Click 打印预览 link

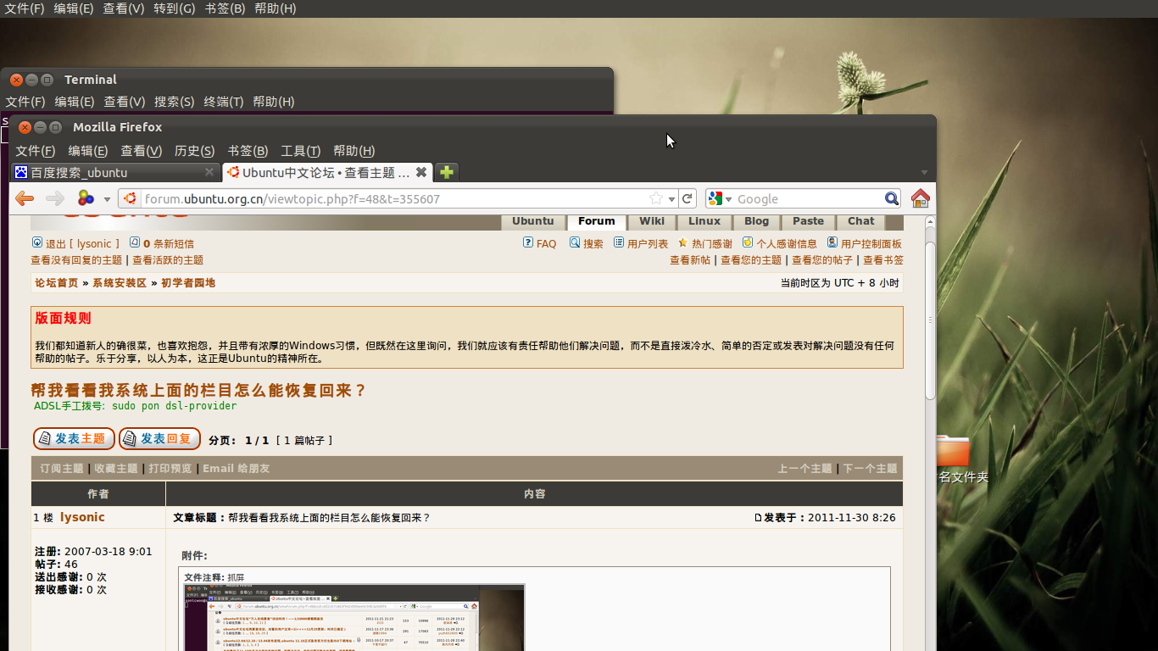tap(170, 468)
